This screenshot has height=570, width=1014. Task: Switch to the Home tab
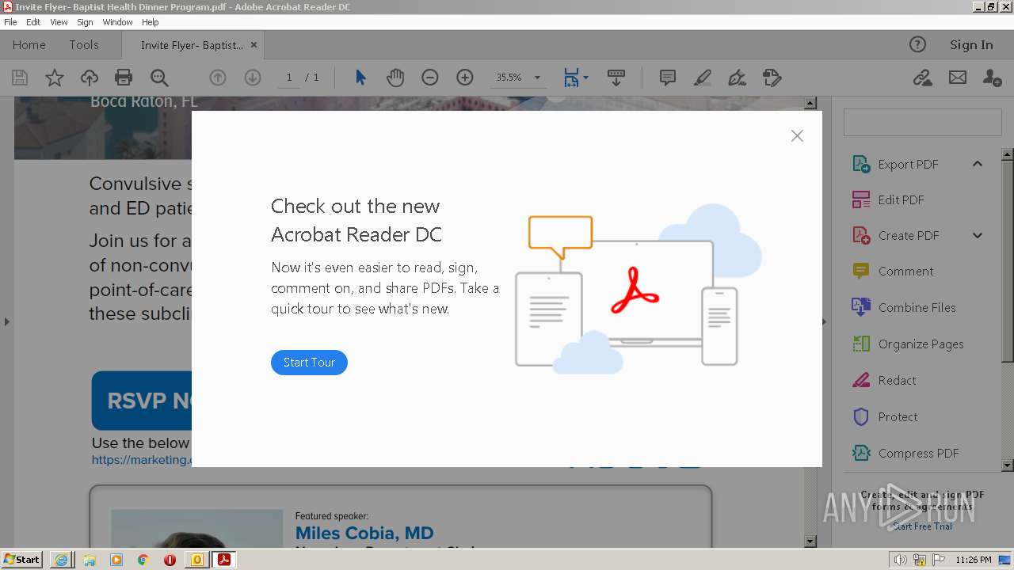[29, 45]
